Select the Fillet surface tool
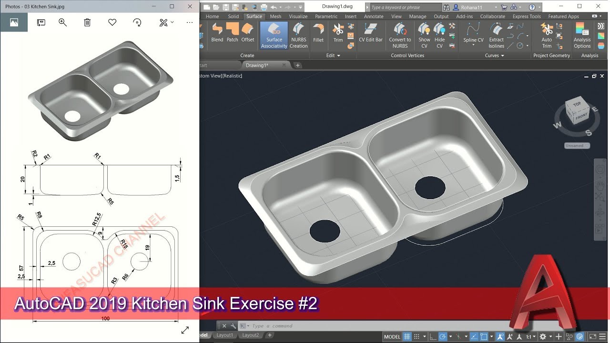Screen dimensions: 610x343 pyautogui.click(x=318, y=33)
